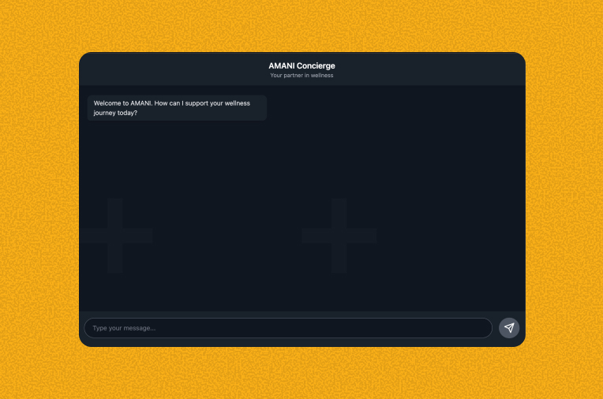Click the orange background outside chat window
Image resolution: width=603 pixels, height=399 pixels.
[x=39, y=197]
